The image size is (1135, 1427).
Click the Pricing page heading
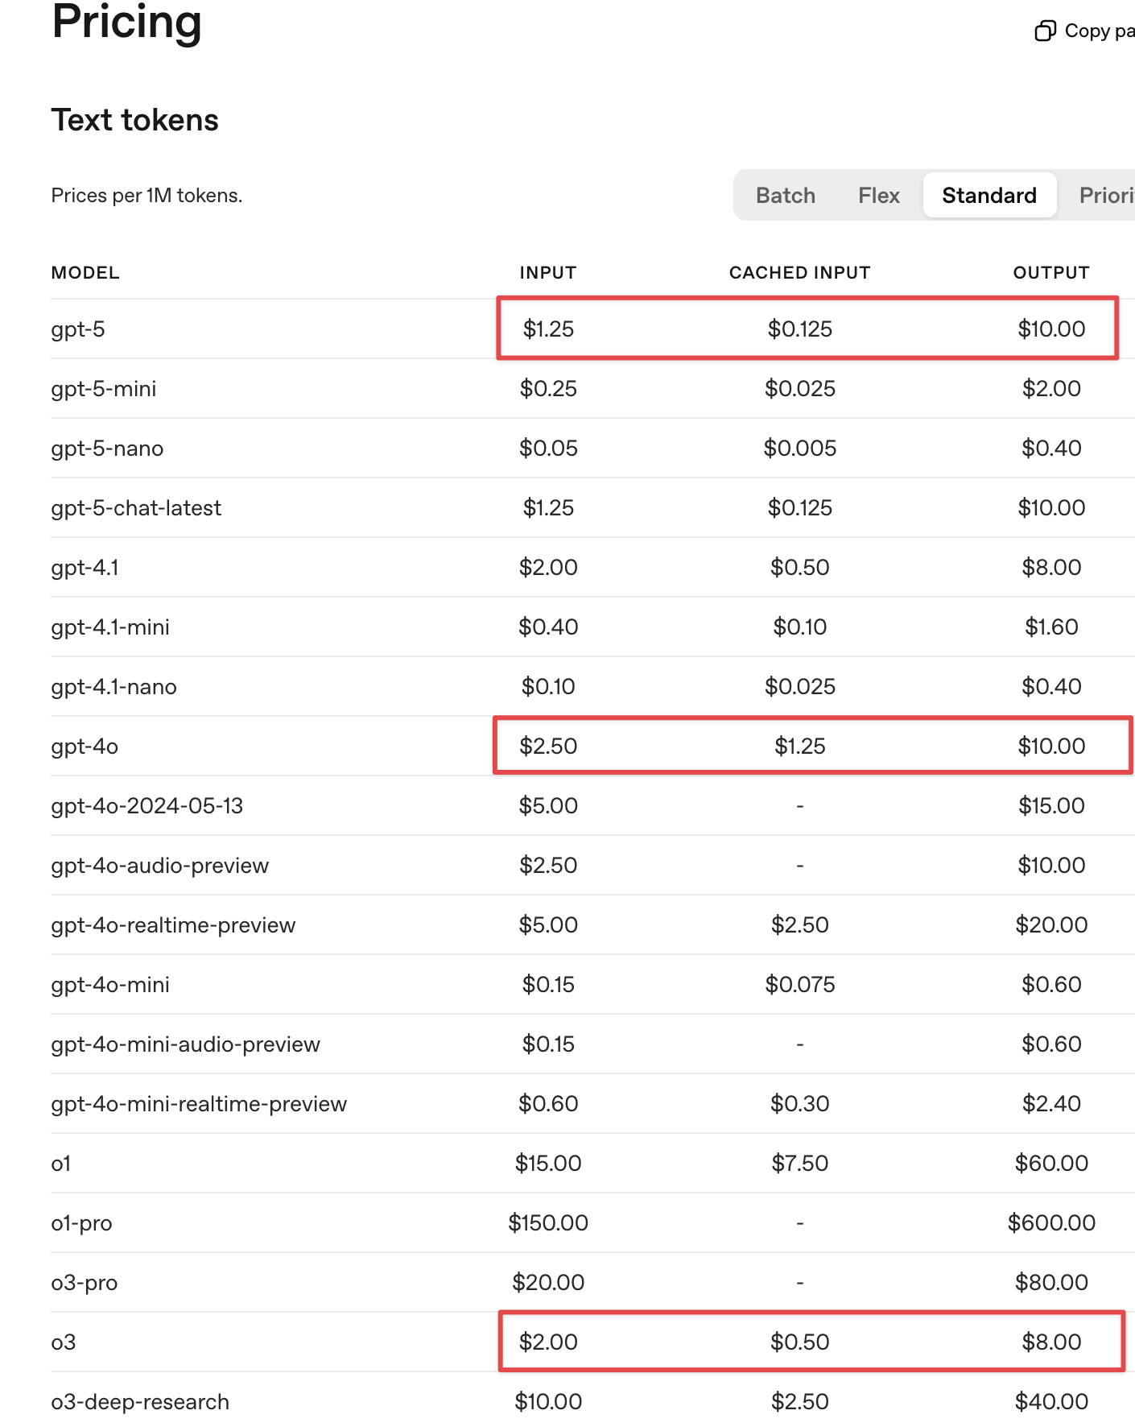pos(126,22)
